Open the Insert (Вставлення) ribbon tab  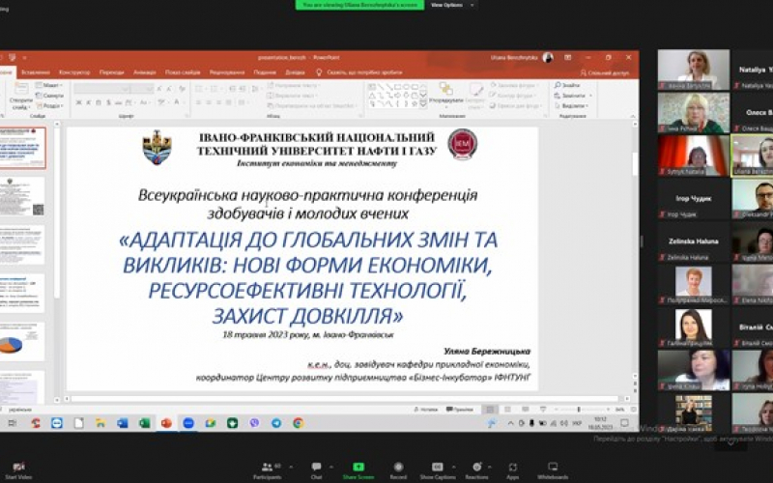point(36,72)
